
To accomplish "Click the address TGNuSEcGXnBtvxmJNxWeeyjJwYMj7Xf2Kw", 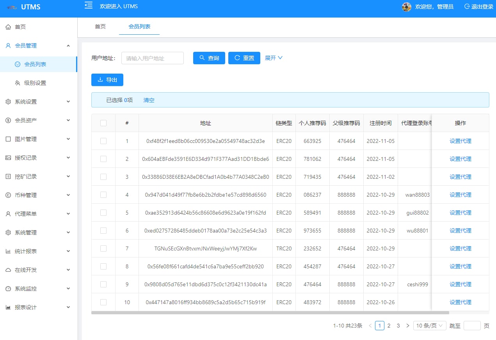I will point(206,248).
